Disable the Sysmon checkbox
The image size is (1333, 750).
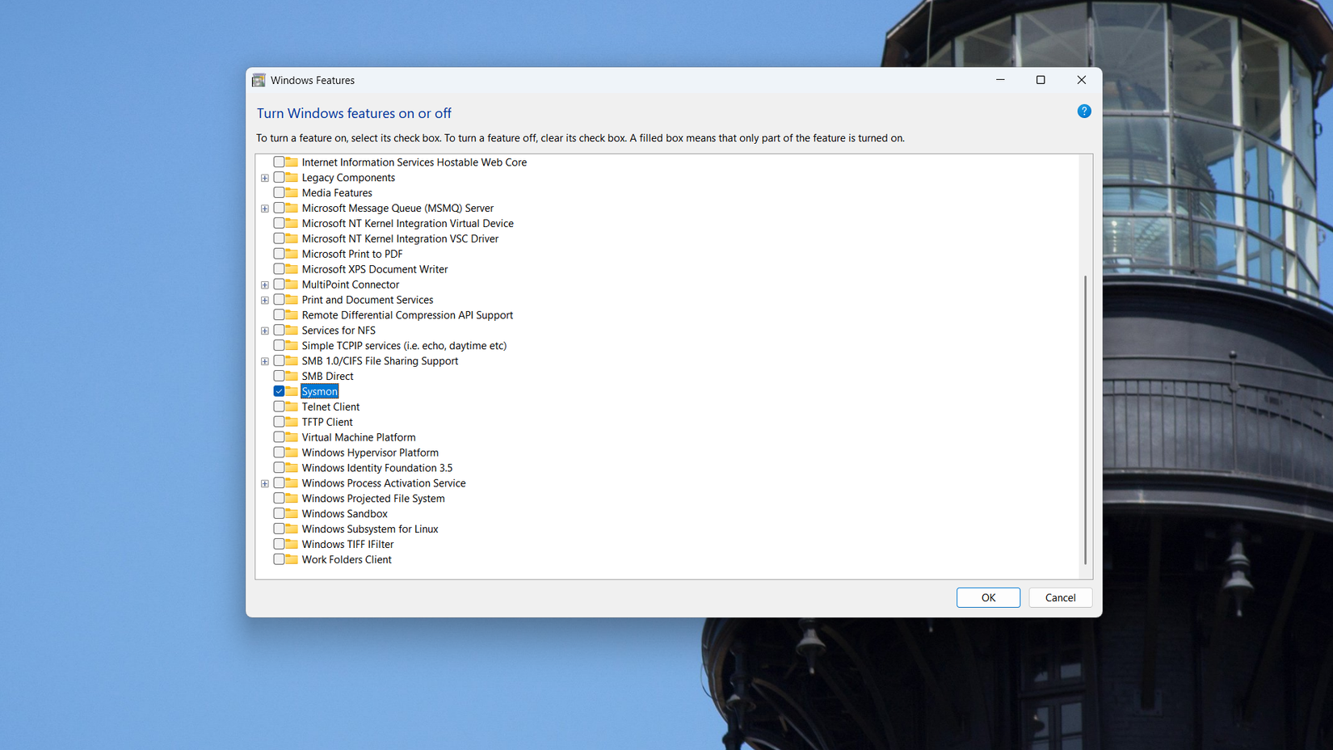click(279, 390)
